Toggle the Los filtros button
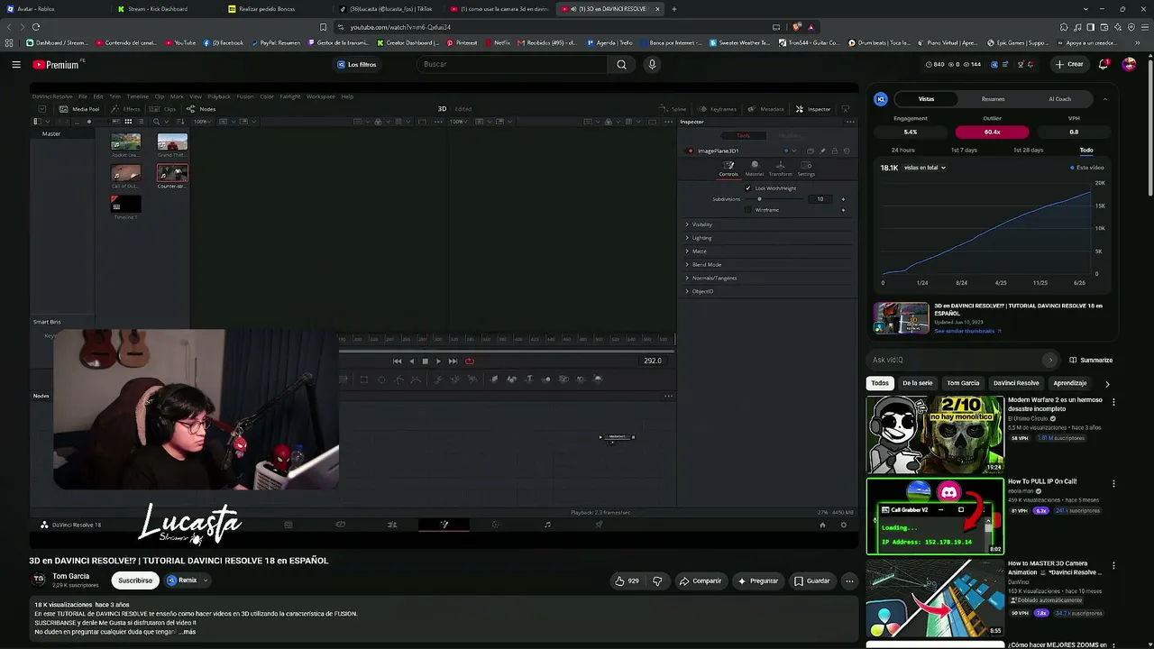Viewport: 1154px width, 649px height. pos(357,64)
